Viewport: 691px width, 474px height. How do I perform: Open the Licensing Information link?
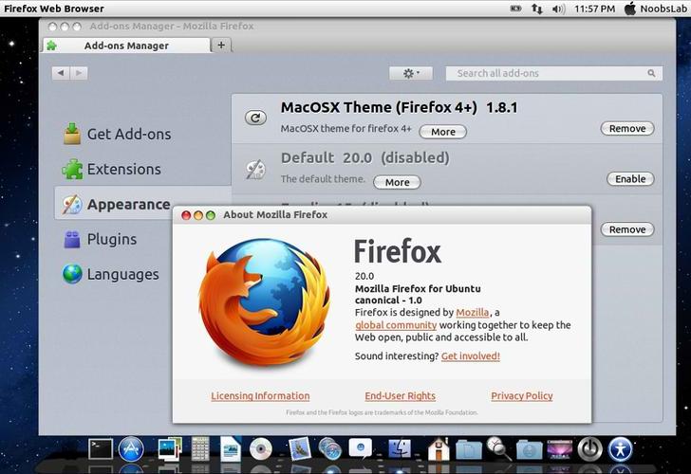click(260, 395)
